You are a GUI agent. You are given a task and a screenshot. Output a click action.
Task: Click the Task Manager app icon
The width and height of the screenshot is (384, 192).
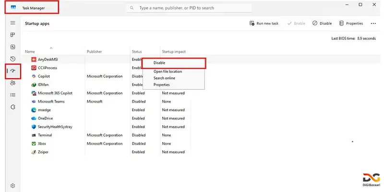coord(13,8)
